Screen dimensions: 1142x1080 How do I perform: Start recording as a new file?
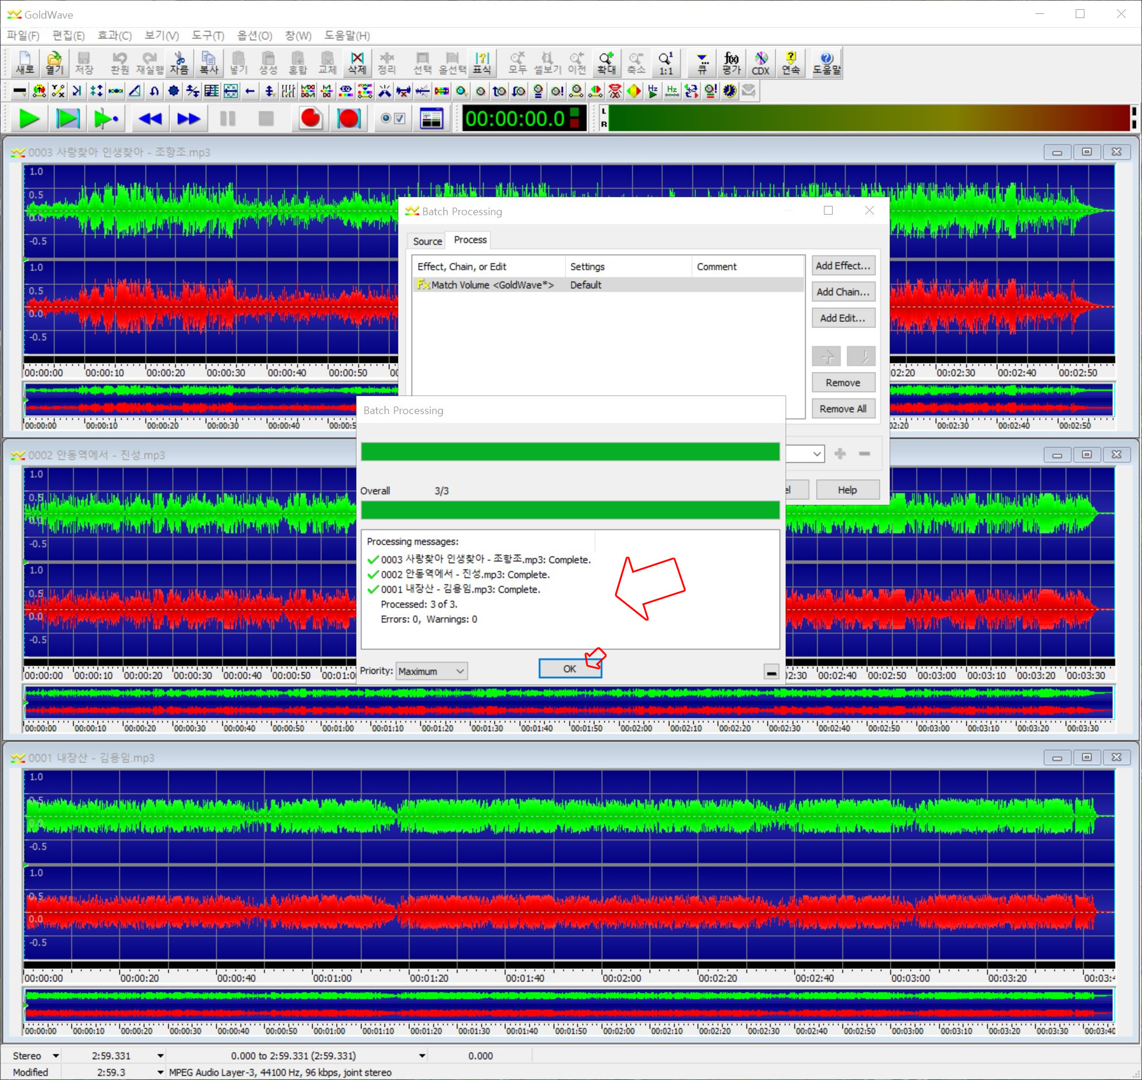tap(310, 119)
